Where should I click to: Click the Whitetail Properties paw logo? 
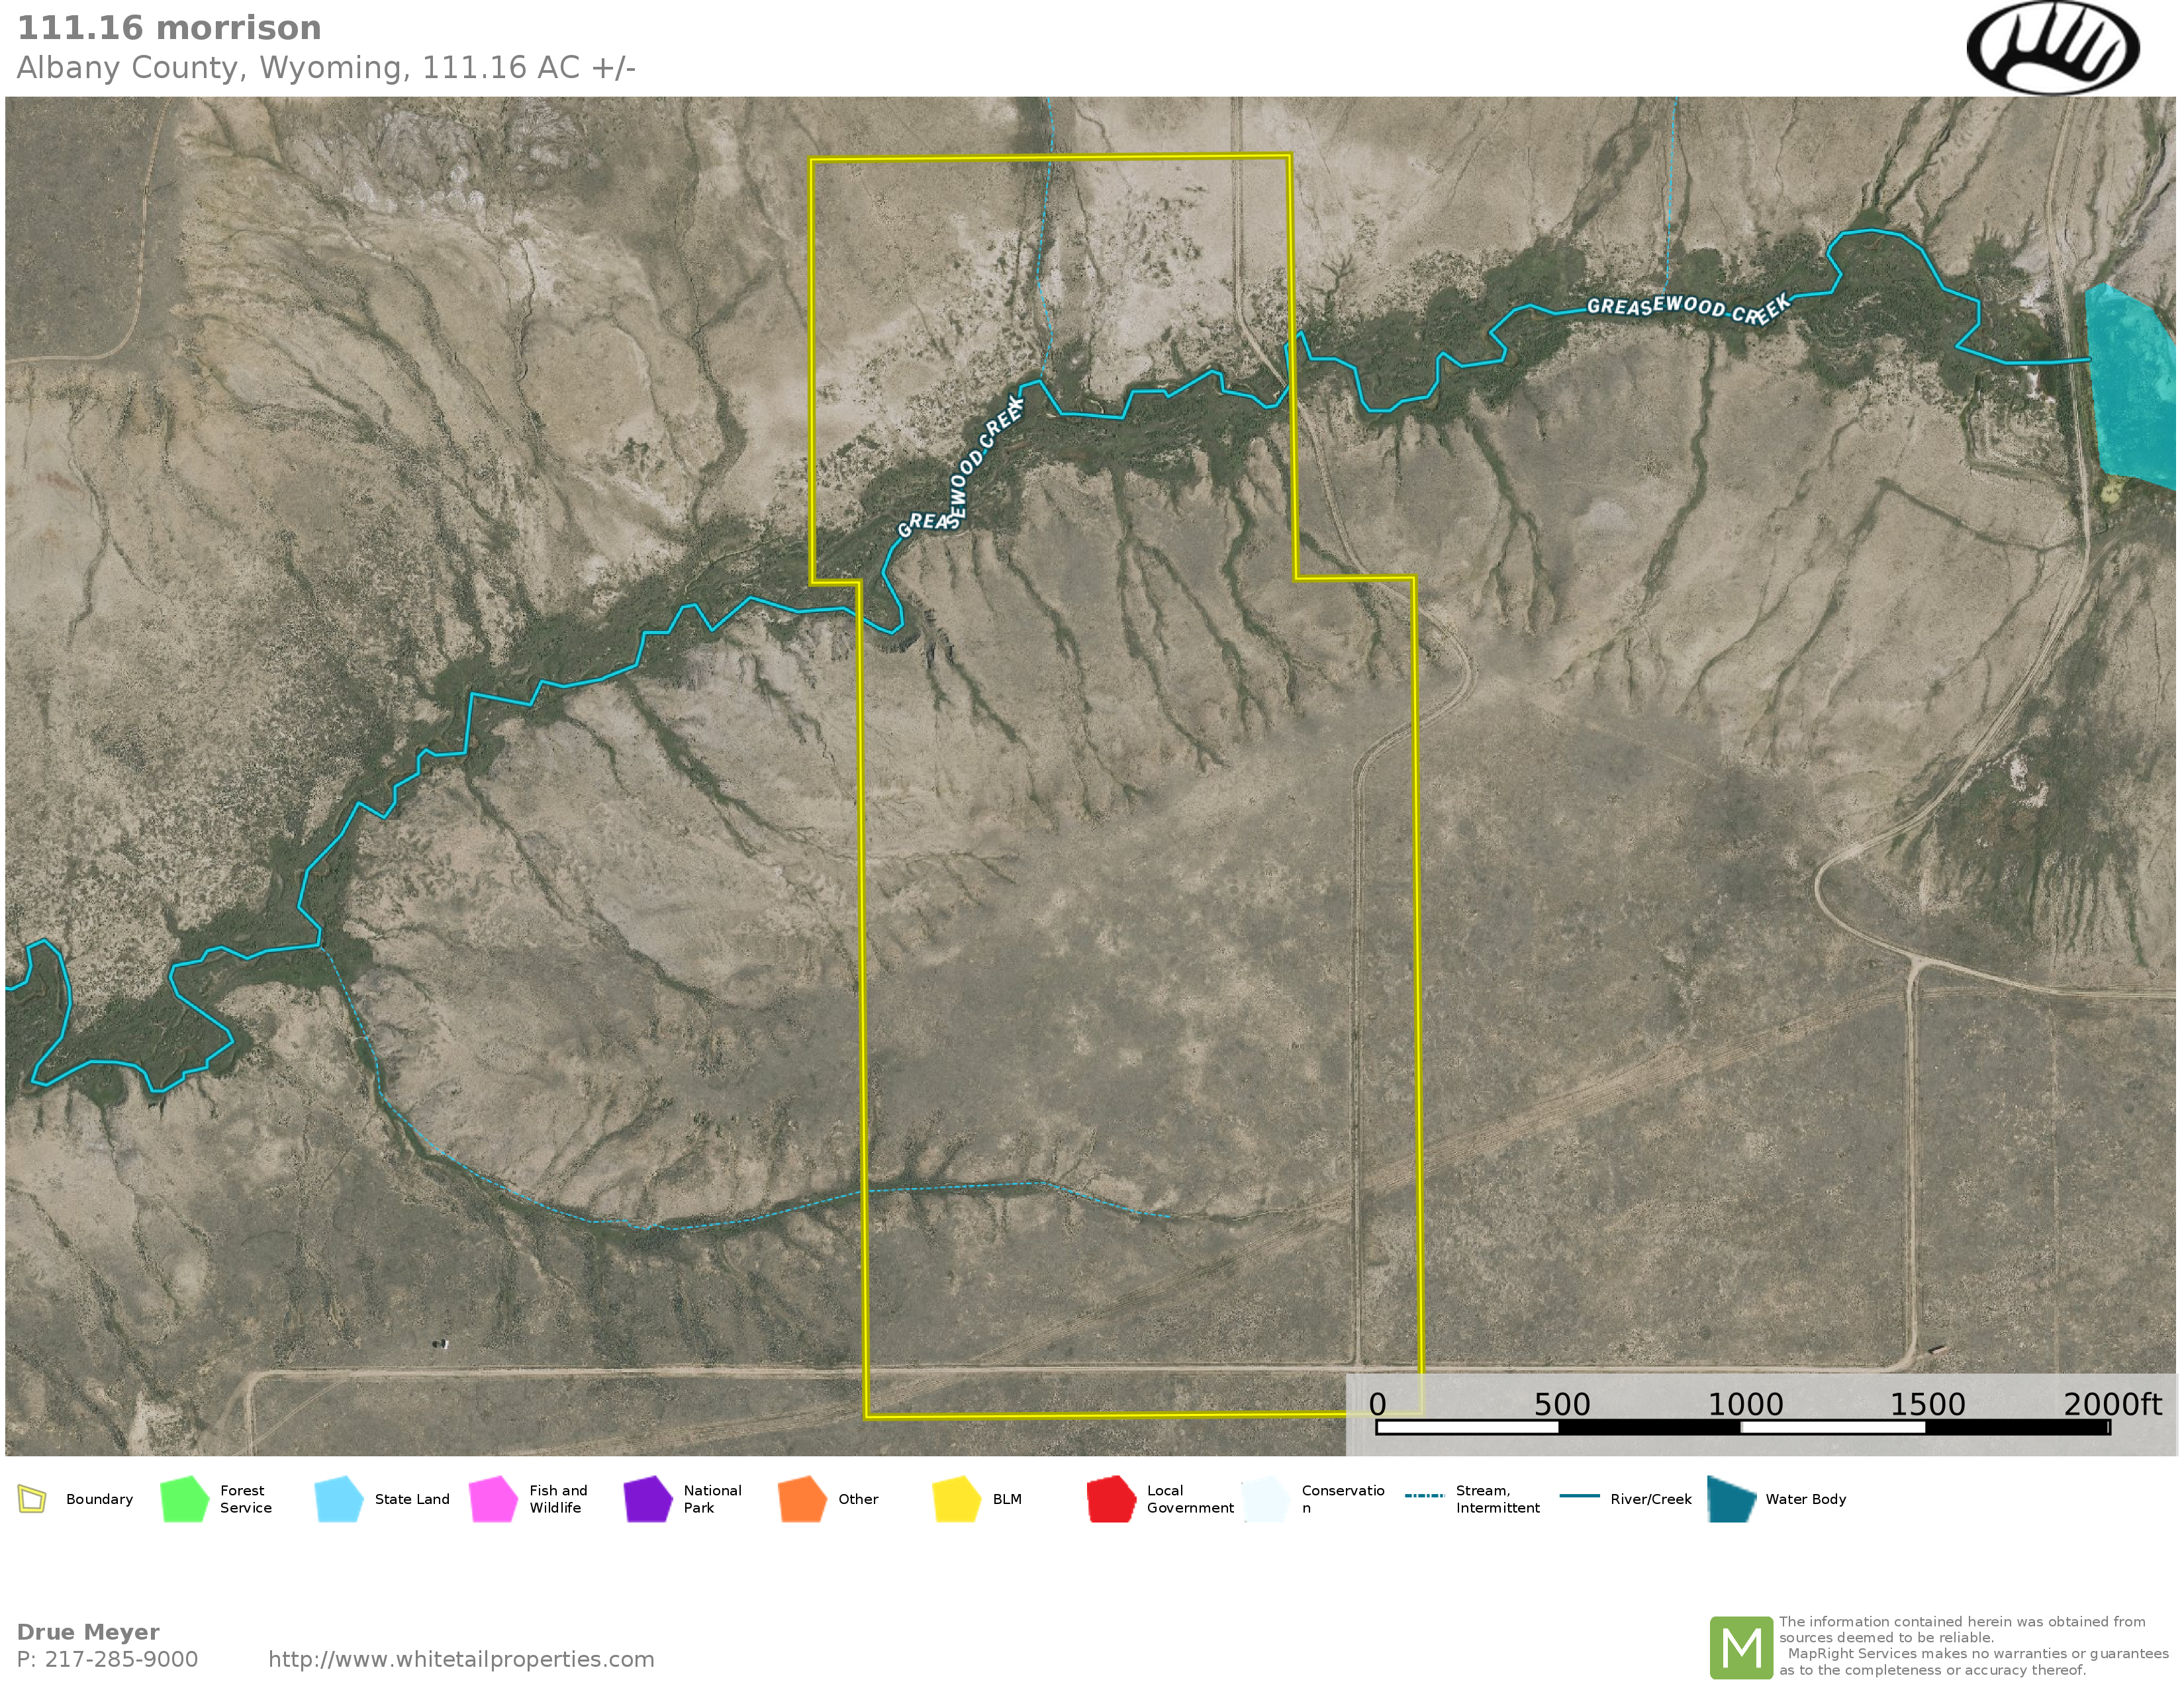[2052, 48]
